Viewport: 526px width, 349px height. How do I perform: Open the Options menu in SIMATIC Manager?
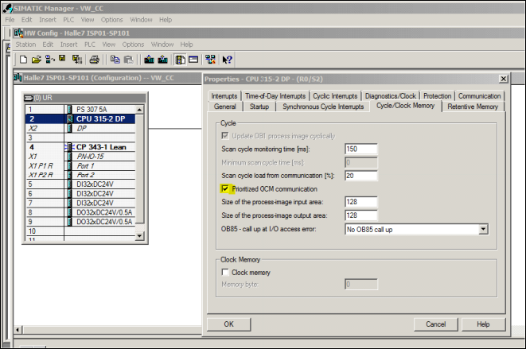click(111, 19)
